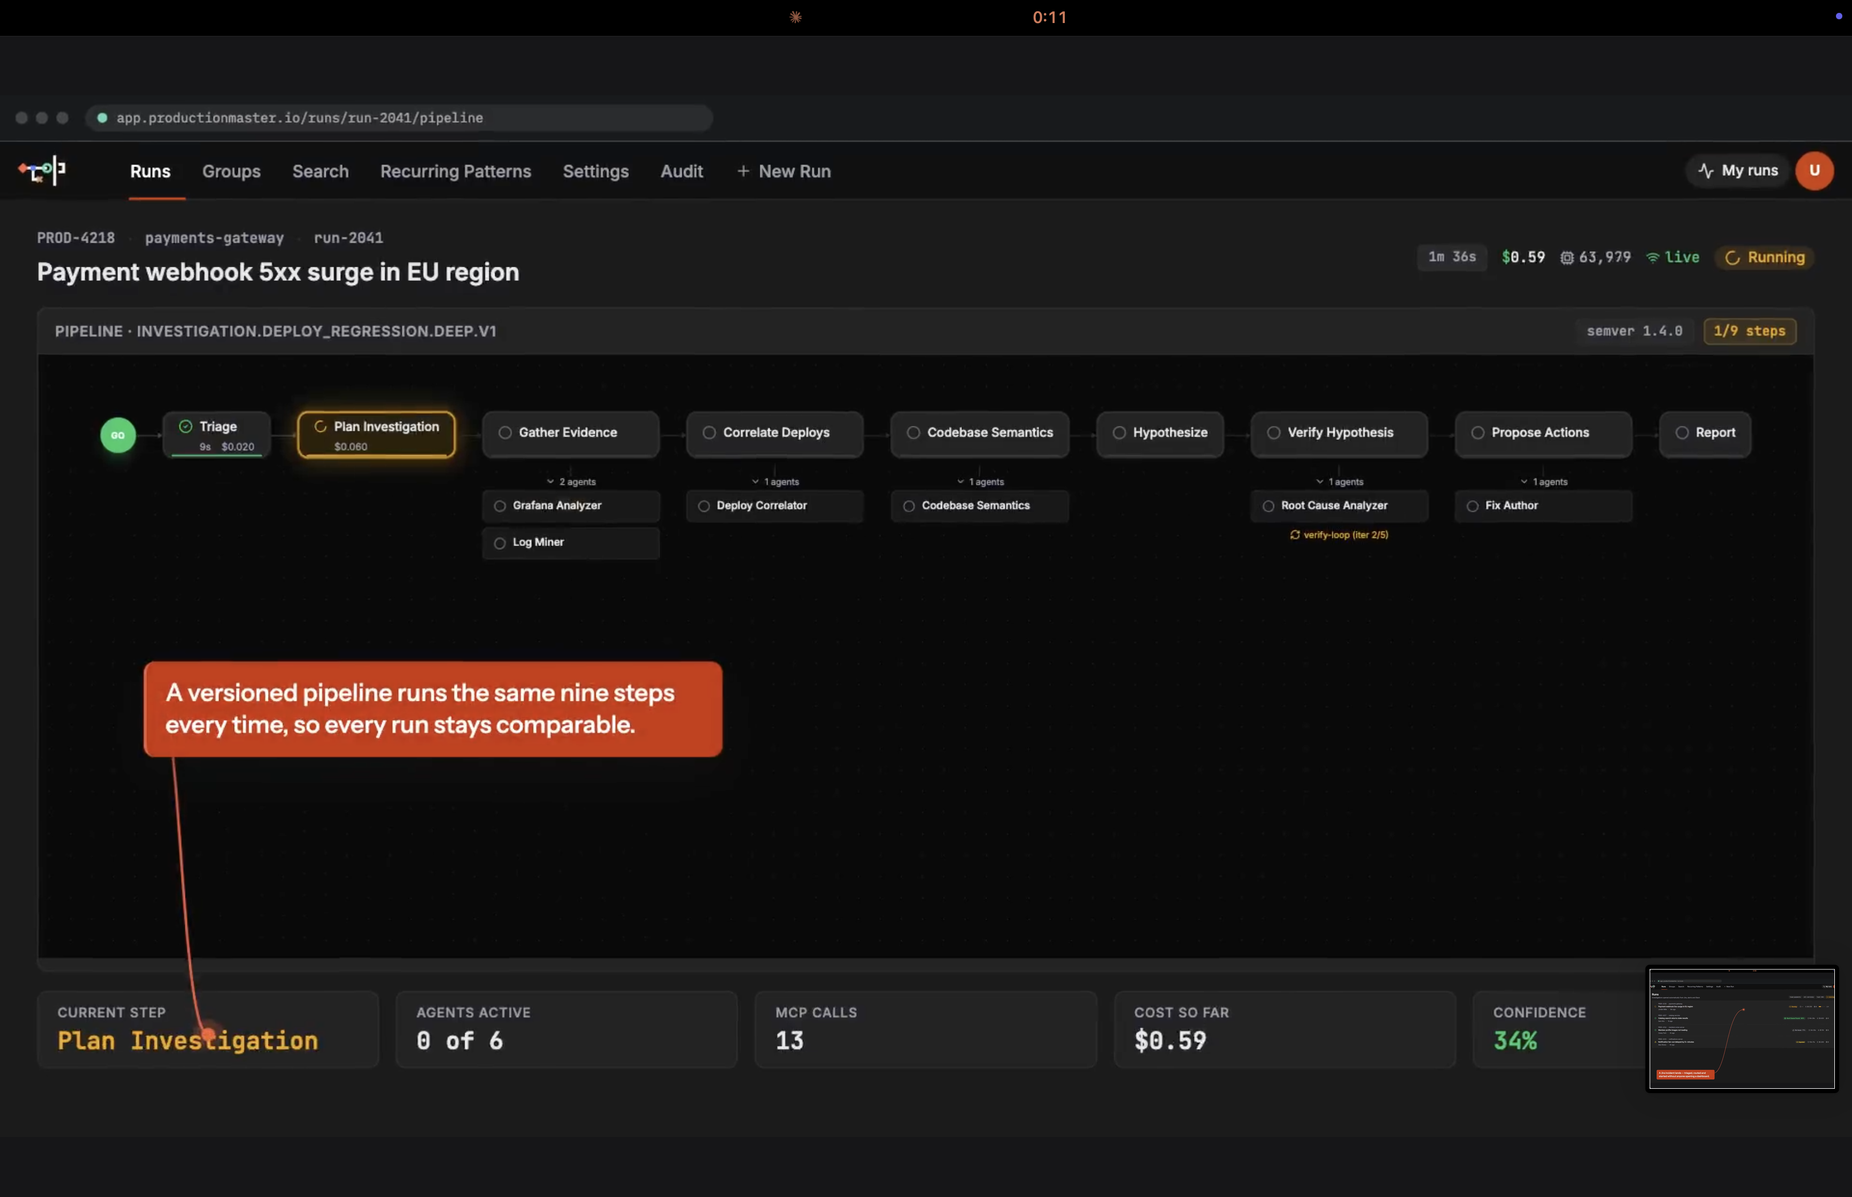Open the Runs tab
Screen dimensions: 1852x1197
[150, 171]
